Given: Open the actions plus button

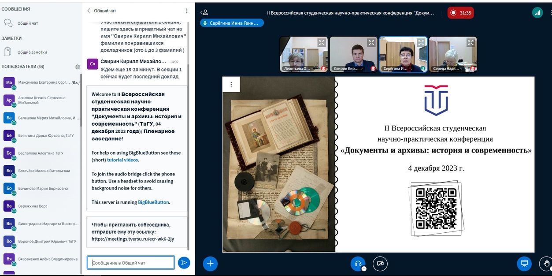Looking at the screenshot, I should point(210,263).
